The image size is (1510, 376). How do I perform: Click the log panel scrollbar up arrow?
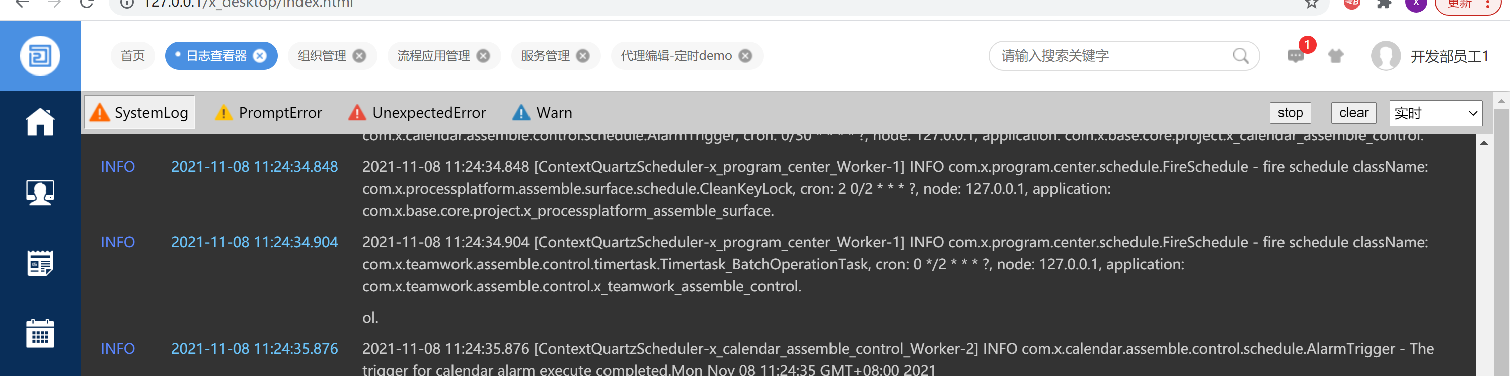(x=1484, y=143)
